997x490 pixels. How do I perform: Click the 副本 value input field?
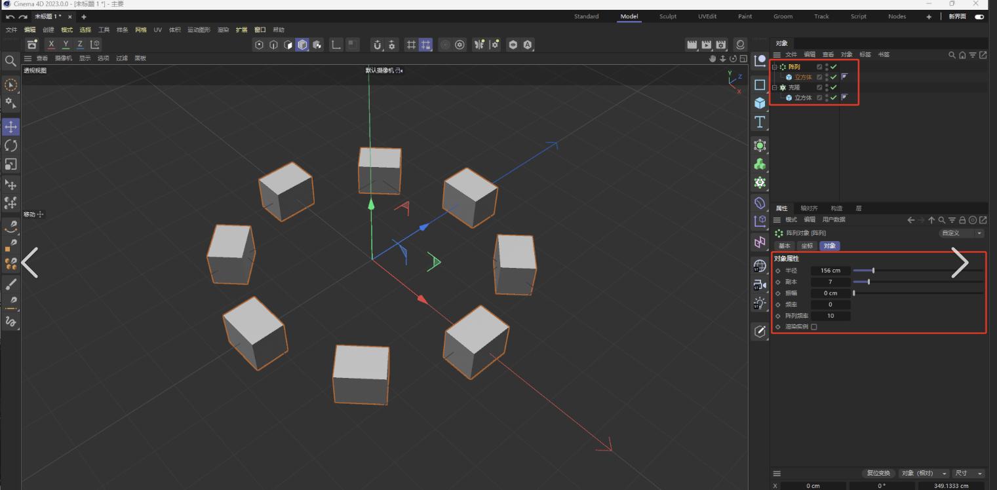830,282
